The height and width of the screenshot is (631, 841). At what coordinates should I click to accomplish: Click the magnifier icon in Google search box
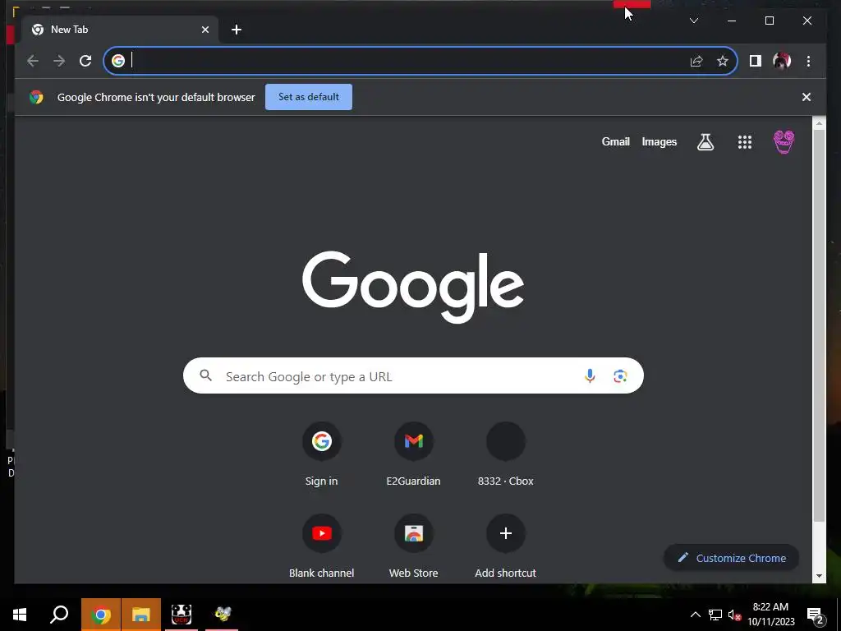(206, 375)
